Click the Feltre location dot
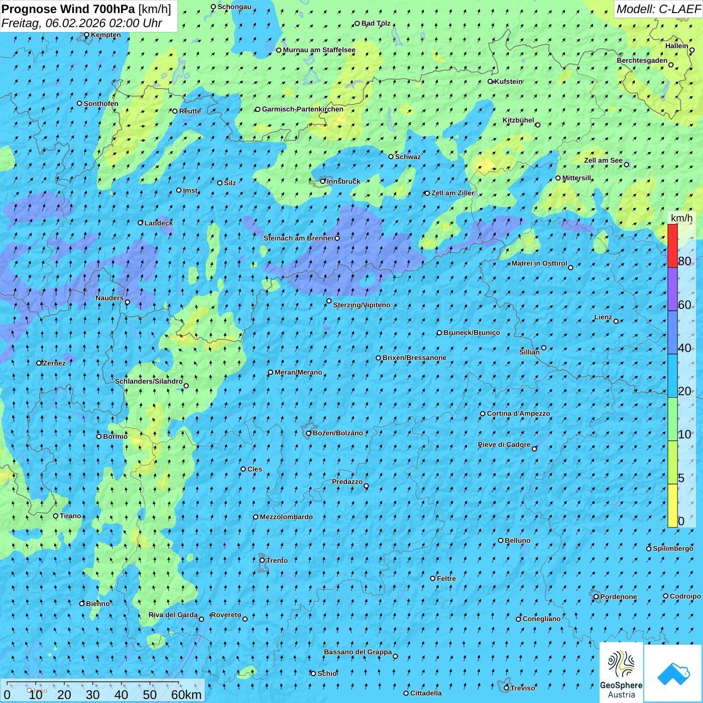The image size is (703, 703). click(x=433, y=578)
